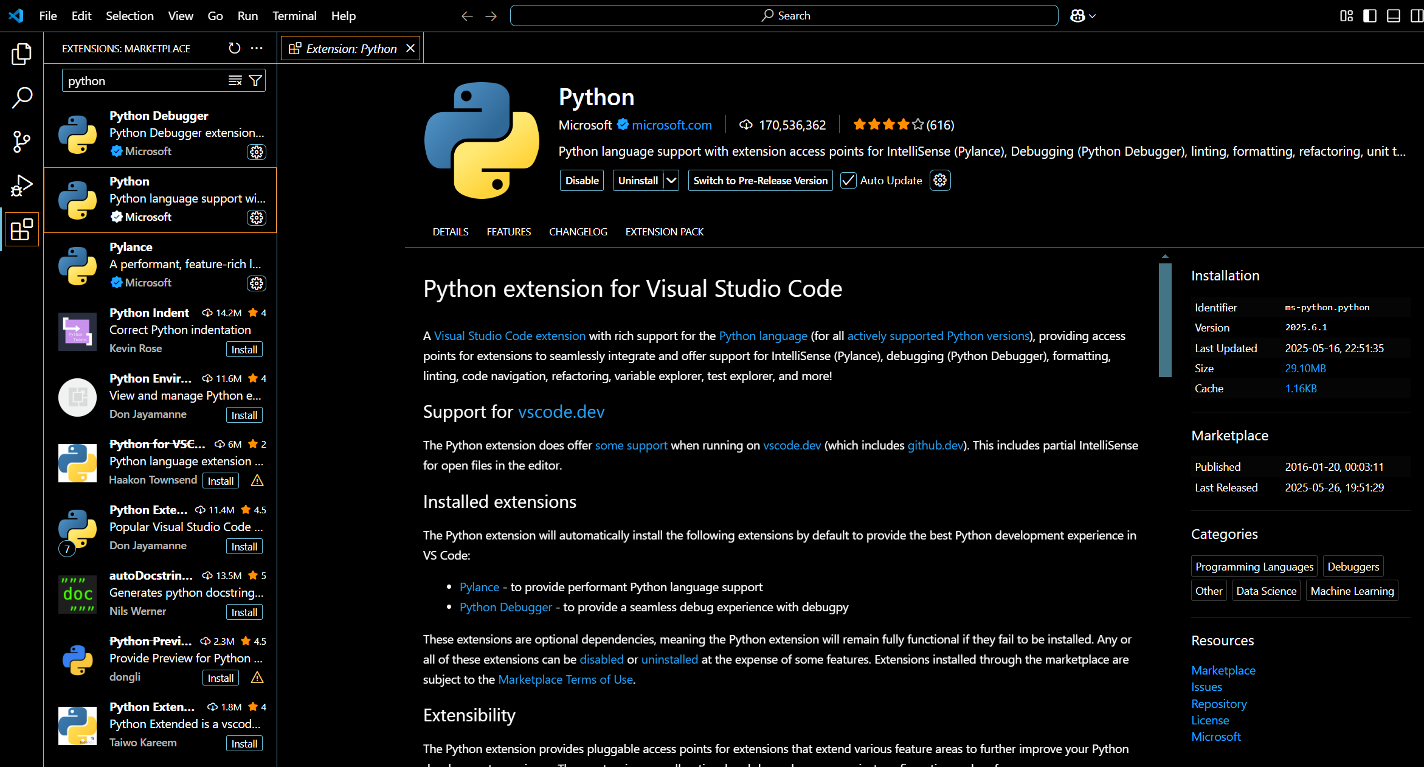Click Pylance manage gear icon

[257, 283]
